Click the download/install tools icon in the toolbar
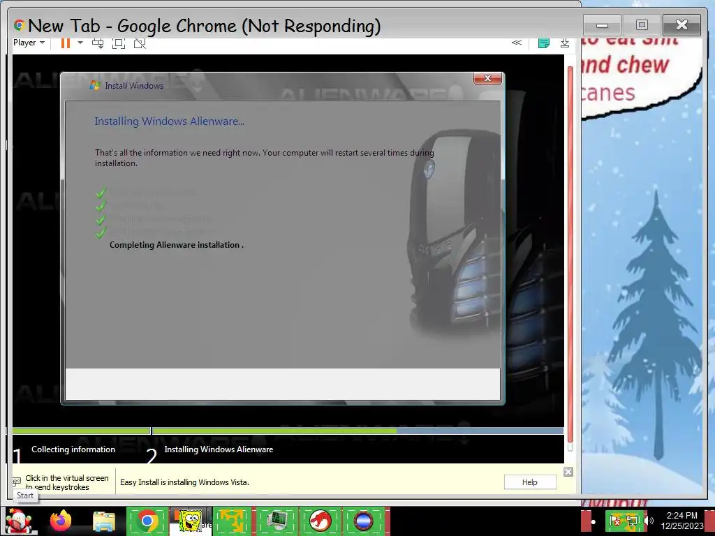The image size is (715, 536). pyautogui.click(x=565, y=43)
